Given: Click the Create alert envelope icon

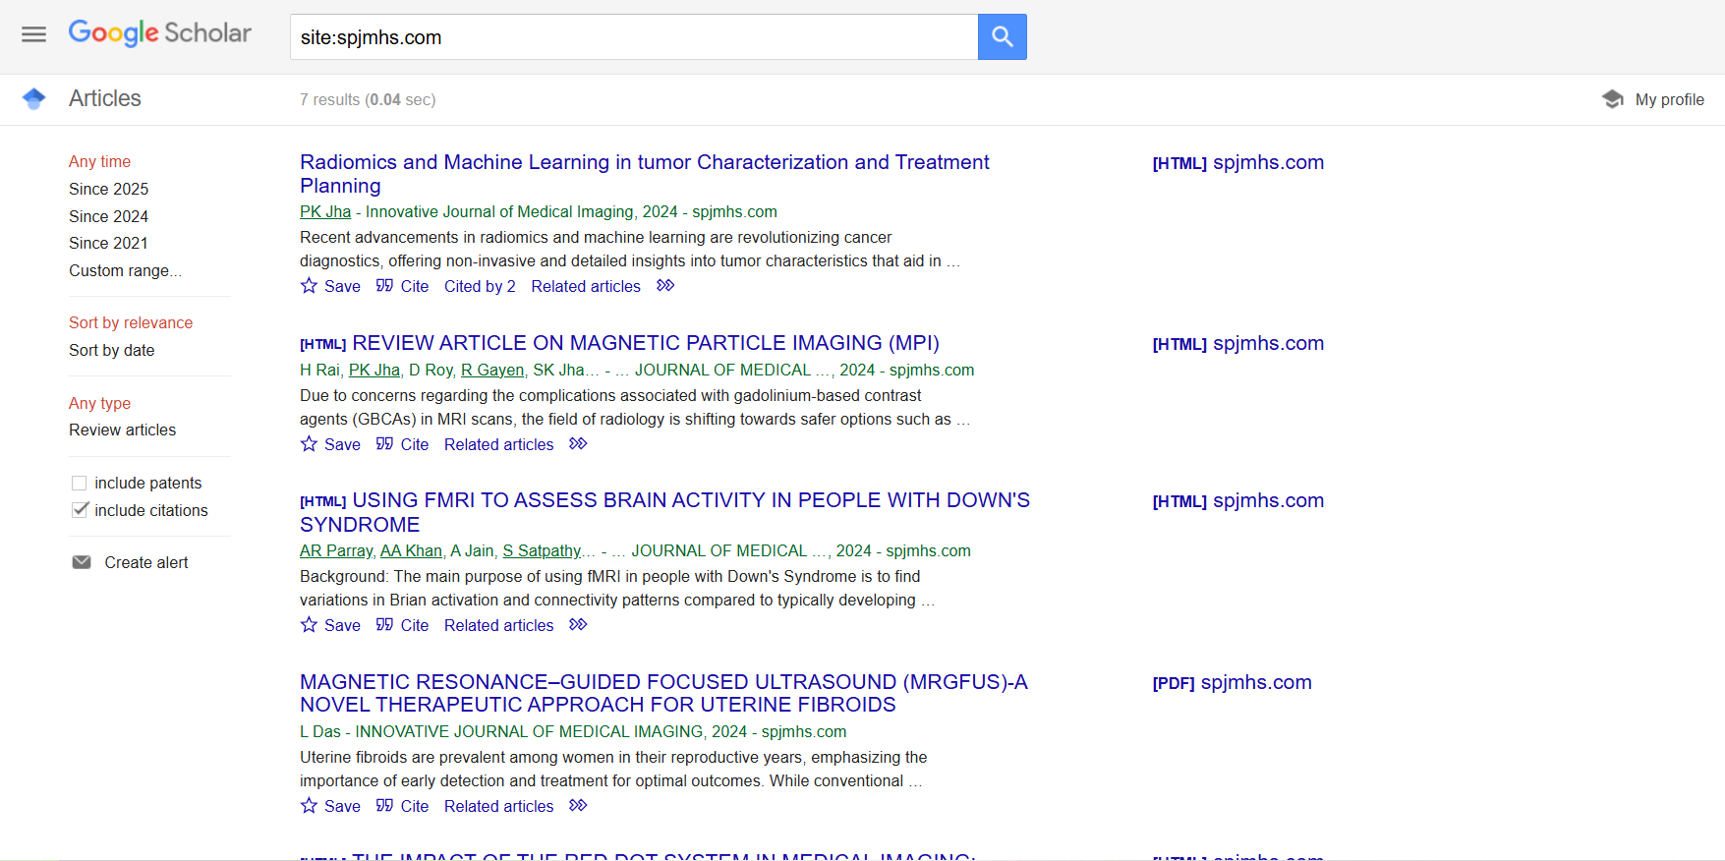Looking at the screenshot, I should click(x=82, y=562).
